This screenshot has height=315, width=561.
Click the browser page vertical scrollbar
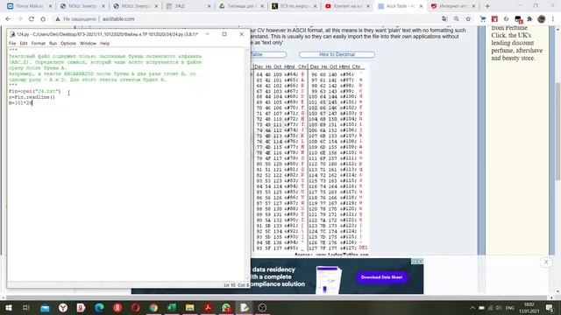point(557,130)
